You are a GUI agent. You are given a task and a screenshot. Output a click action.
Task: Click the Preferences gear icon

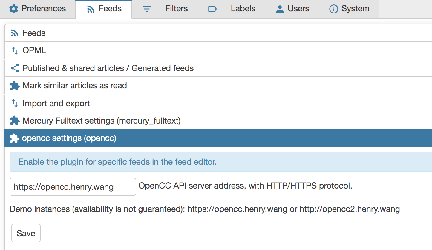pyautogui.click(x=14, y=9)
